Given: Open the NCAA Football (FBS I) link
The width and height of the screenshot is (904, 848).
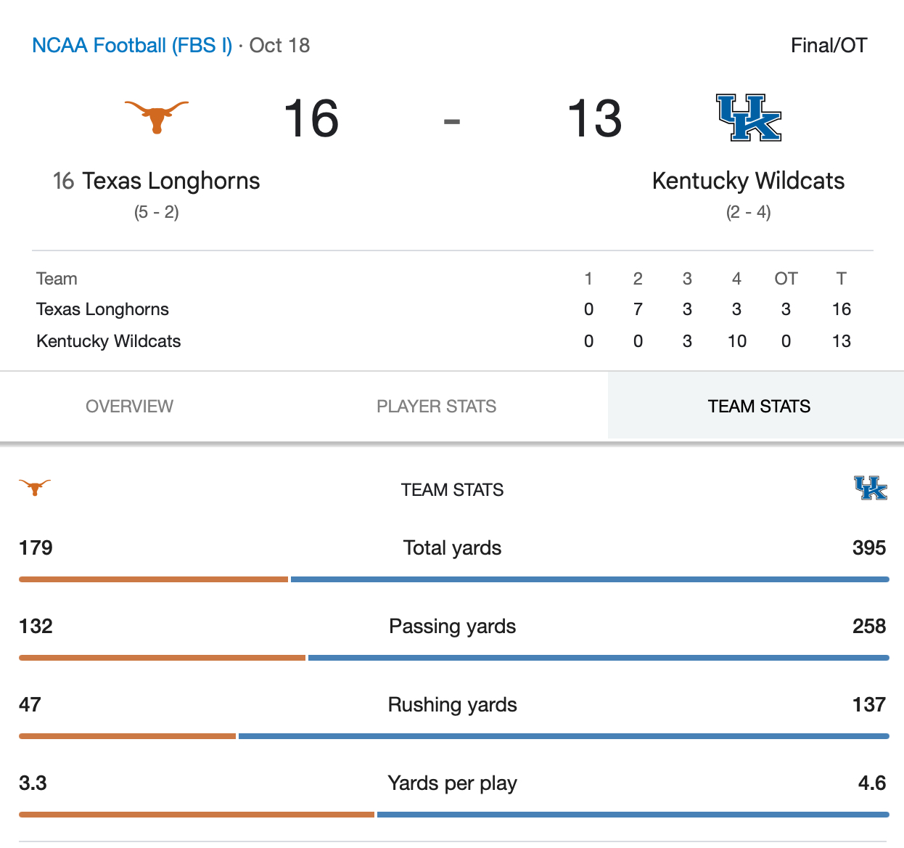Looking at the screenshot, I should [x=132, y=45].
